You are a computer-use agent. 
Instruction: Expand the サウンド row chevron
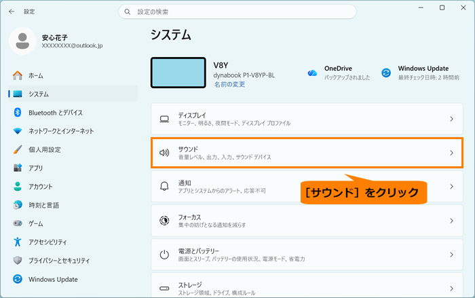pyautogui.click(x=451, y=153)
